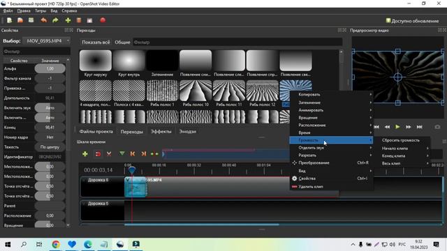The height and width of the screenshot is (251, 447).
Task: Toggle timeline snapping magnet icon
Action: click(x=98, y=154)
